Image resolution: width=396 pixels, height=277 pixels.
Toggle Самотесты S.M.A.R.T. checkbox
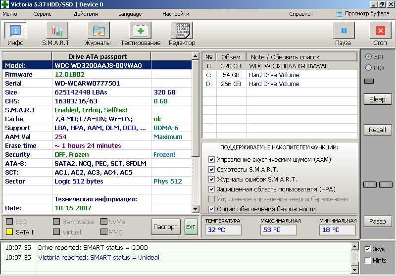pos(212,169)
